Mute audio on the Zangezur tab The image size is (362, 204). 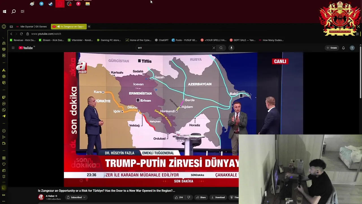coord(59,27)
